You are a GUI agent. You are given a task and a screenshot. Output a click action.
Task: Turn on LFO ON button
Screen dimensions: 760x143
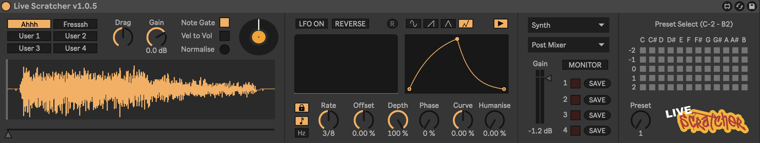(x=311, y=24)
